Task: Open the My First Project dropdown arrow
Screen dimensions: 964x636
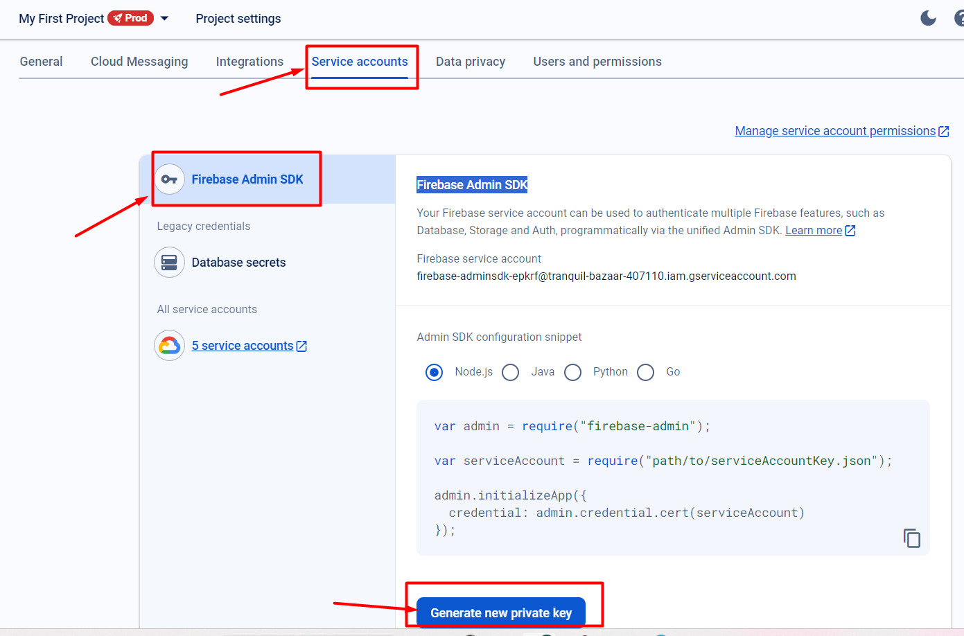Action: click(x=164, y=19)
